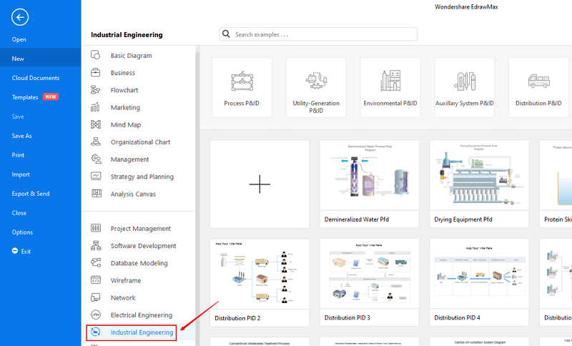Choose the Strategy and Planning label
This screenshot has height=346, width=572.
coord(142,177)
